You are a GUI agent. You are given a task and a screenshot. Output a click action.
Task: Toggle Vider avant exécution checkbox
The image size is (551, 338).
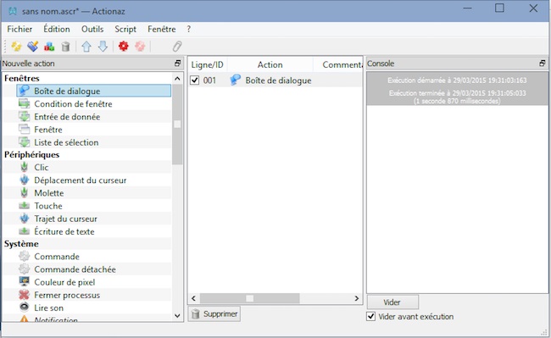[x=370, y=316]
